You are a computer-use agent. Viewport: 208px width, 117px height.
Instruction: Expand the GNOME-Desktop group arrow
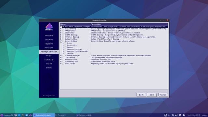pyautogui.click(x=61, y=35)
